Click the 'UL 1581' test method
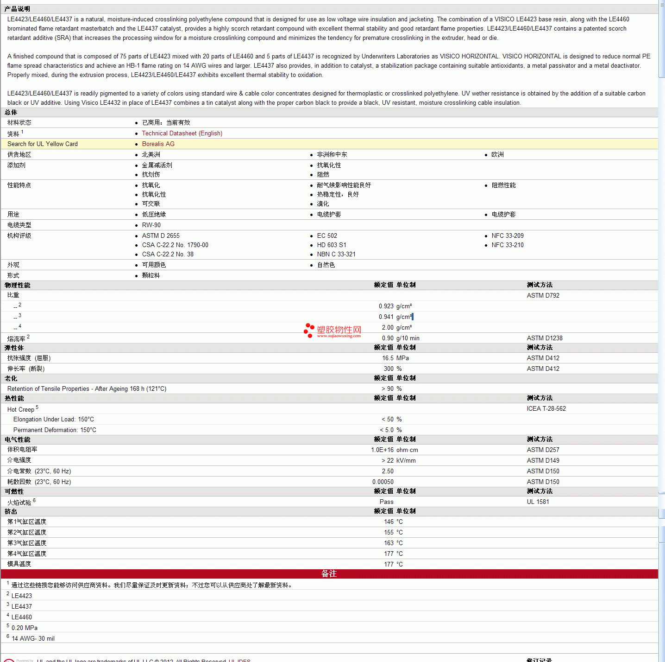This screenshot has height=662, width=665. click(538, 502)
